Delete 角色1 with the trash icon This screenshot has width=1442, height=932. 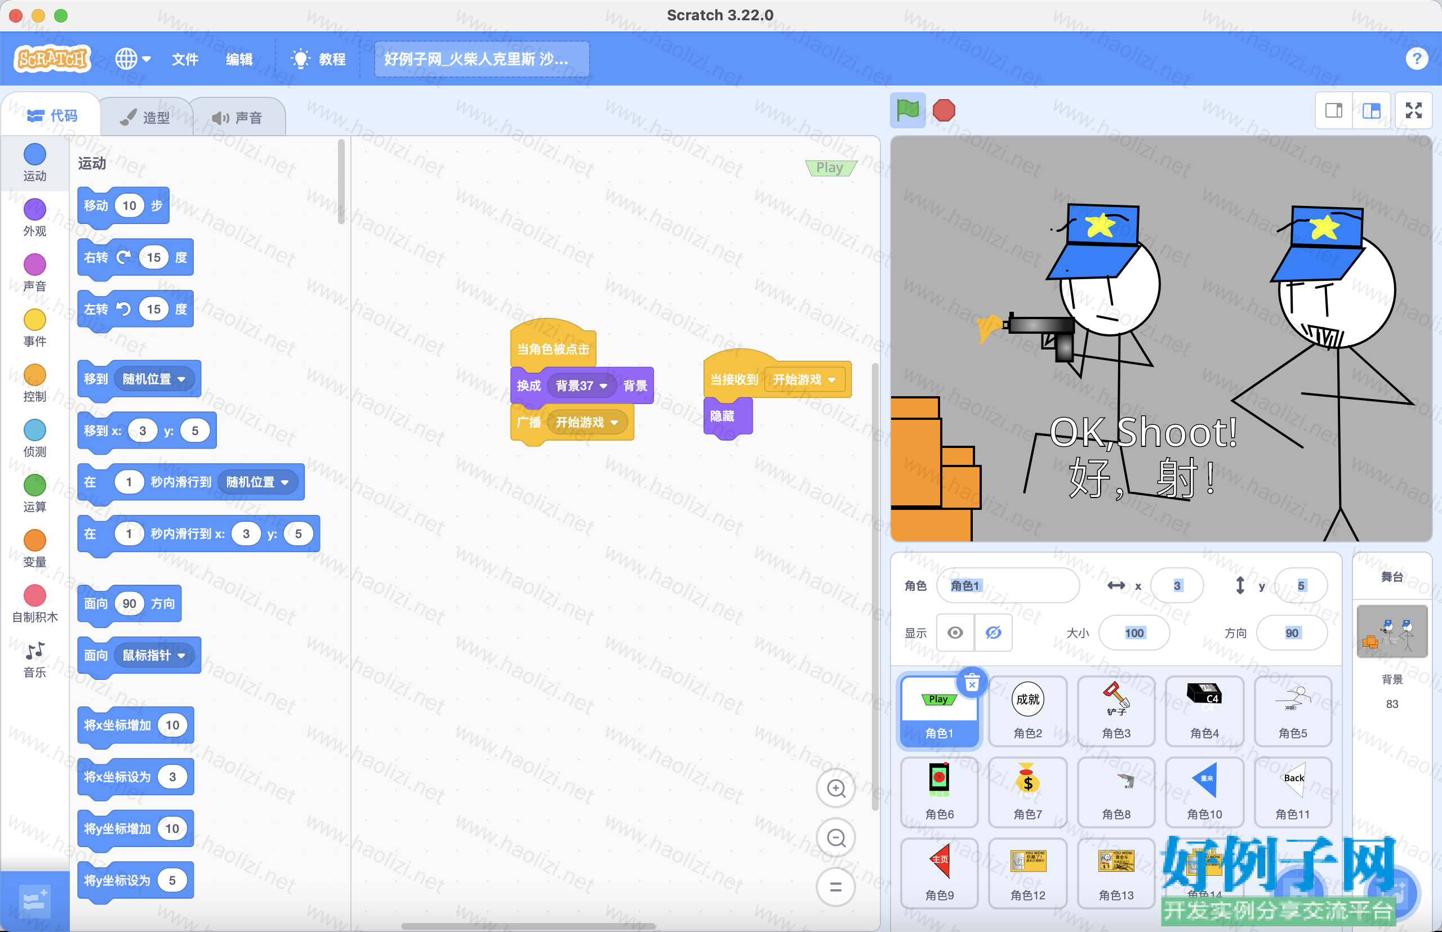point(972,683)
